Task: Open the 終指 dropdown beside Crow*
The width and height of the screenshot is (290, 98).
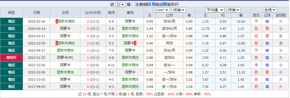Action: [179, 10]
